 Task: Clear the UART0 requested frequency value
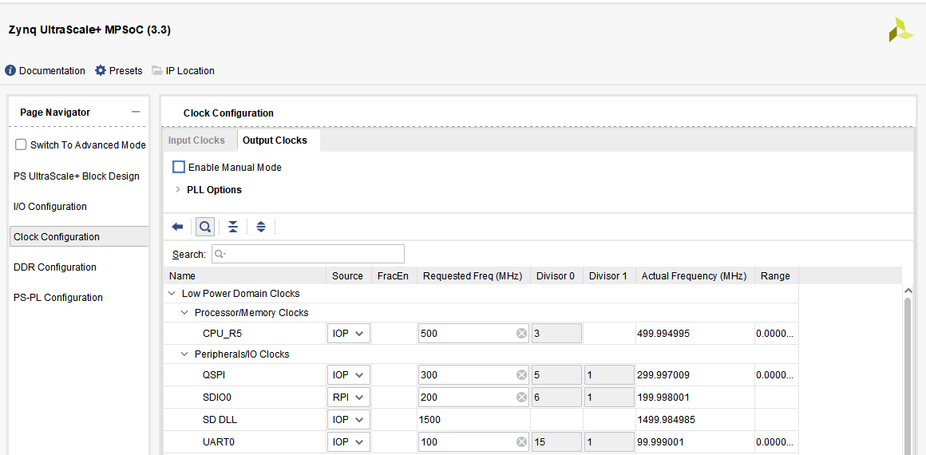(521, 441)
